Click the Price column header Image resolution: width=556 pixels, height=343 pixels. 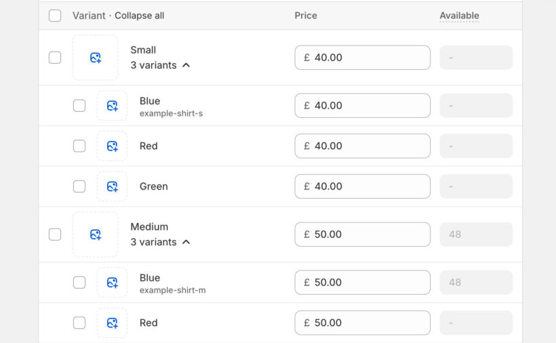[306, 16]
